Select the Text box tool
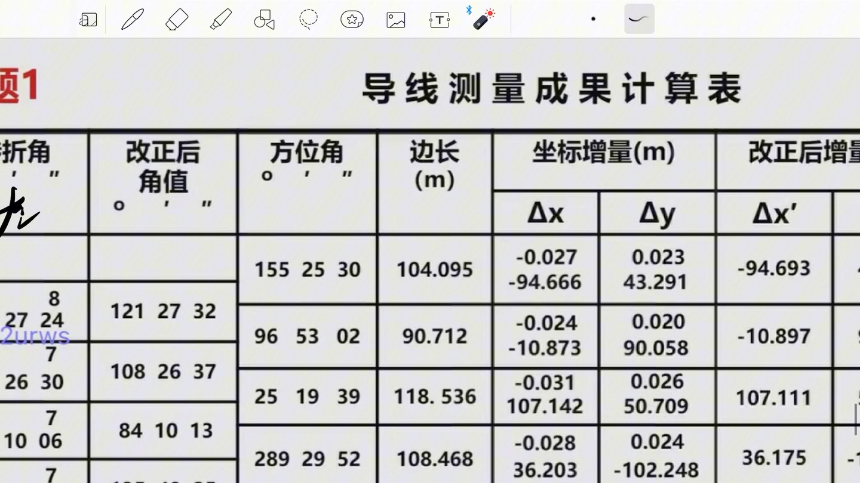 pos(440,20)
